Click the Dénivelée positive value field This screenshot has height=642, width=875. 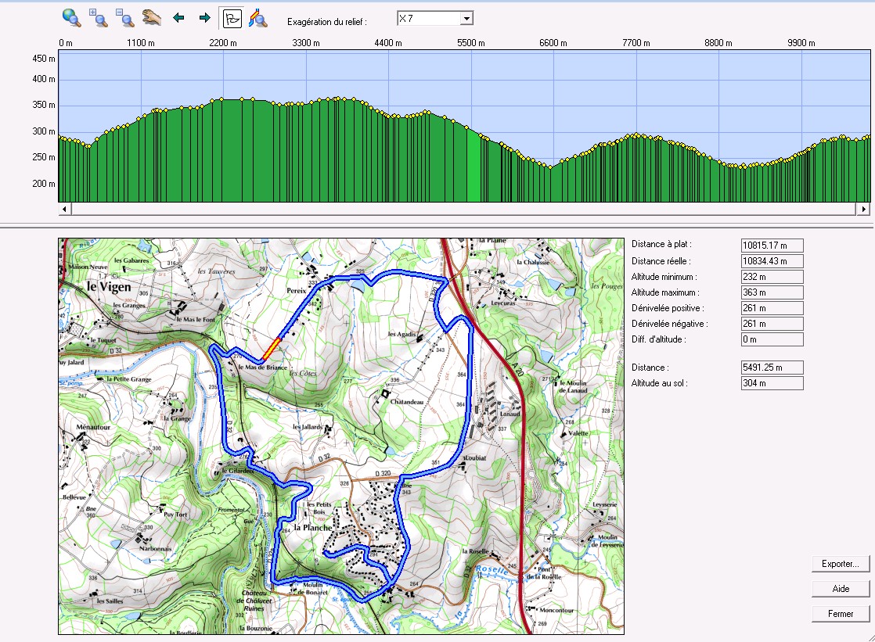[x=772, y=308]
